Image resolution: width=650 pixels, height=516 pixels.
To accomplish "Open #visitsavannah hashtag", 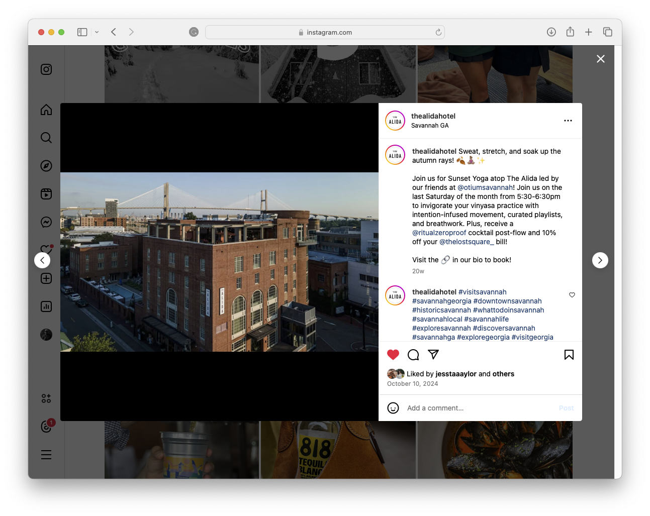I will [483, 292].
